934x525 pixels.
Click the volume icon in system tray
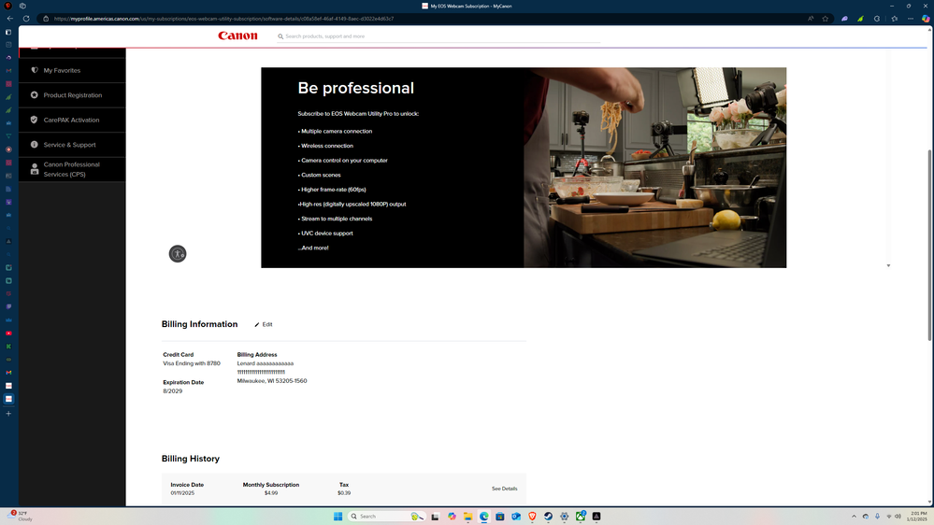pos(898,516)
